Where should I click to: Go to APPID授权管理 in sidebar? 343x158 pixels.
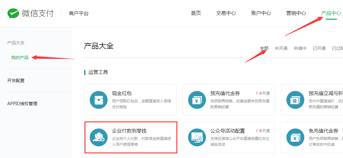click(x=22, y=104)
